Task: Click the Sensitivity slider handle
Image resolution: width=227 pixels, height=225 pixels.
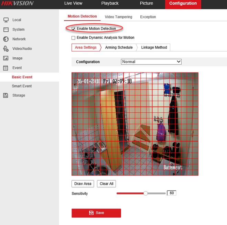Action: point(145,193)
